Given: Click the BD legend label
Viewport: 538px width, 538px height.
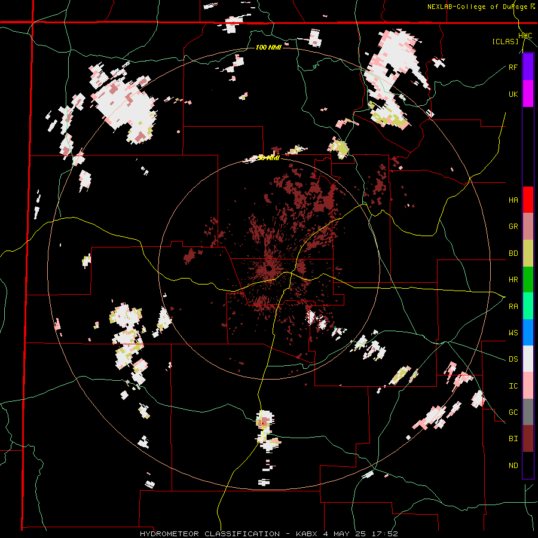Looking at the screenshot, I should click(513, 253).
